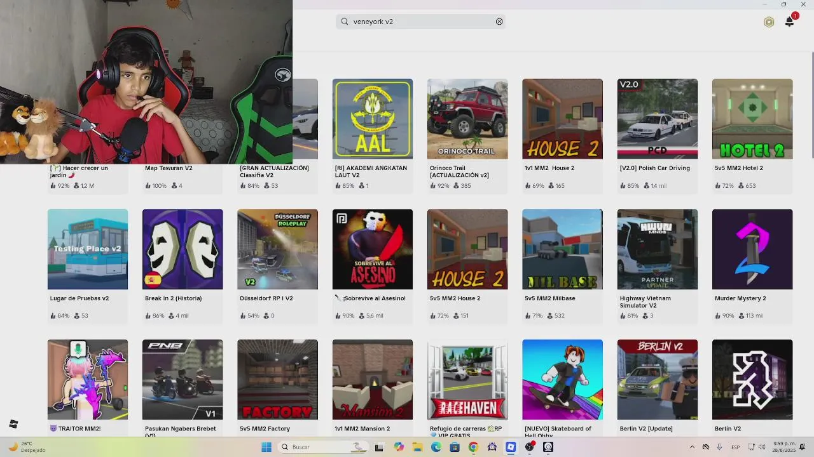The image size is (814, 457).
Task: Open Microsoft Store from the taskbar
Action: pos(455,447)
